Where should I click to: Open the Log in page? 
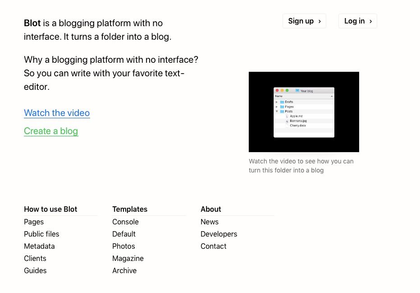point(358,21)
